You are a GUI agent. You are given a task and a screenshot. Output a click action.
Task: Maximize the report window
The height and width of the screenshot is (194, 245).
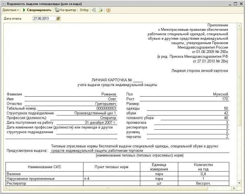236,4
